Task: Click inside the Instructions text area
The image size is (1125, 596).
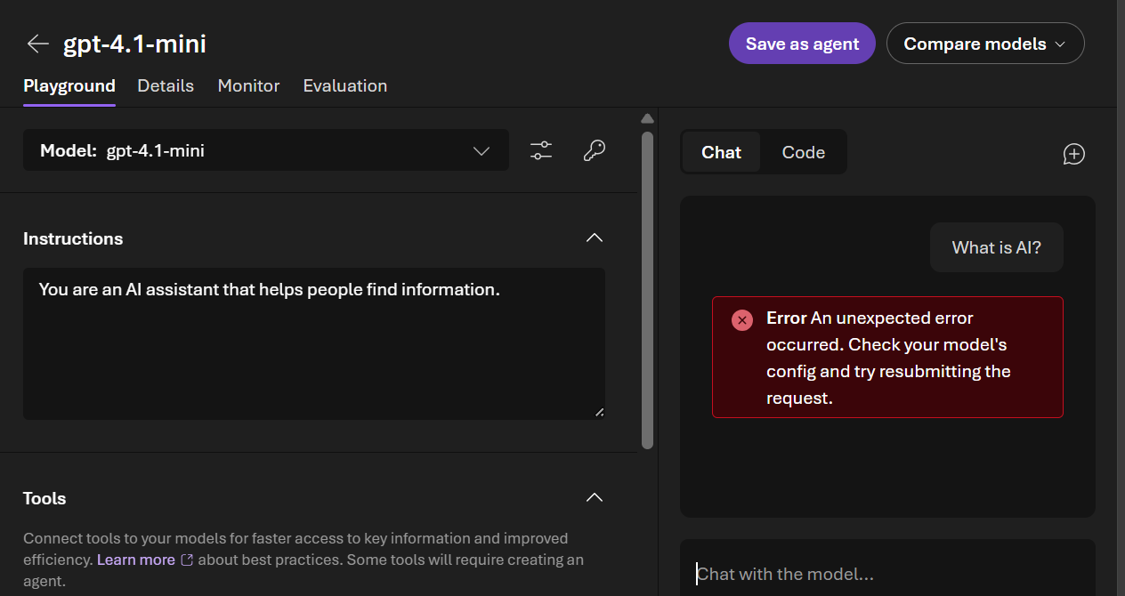Action: tap(314, 343)
